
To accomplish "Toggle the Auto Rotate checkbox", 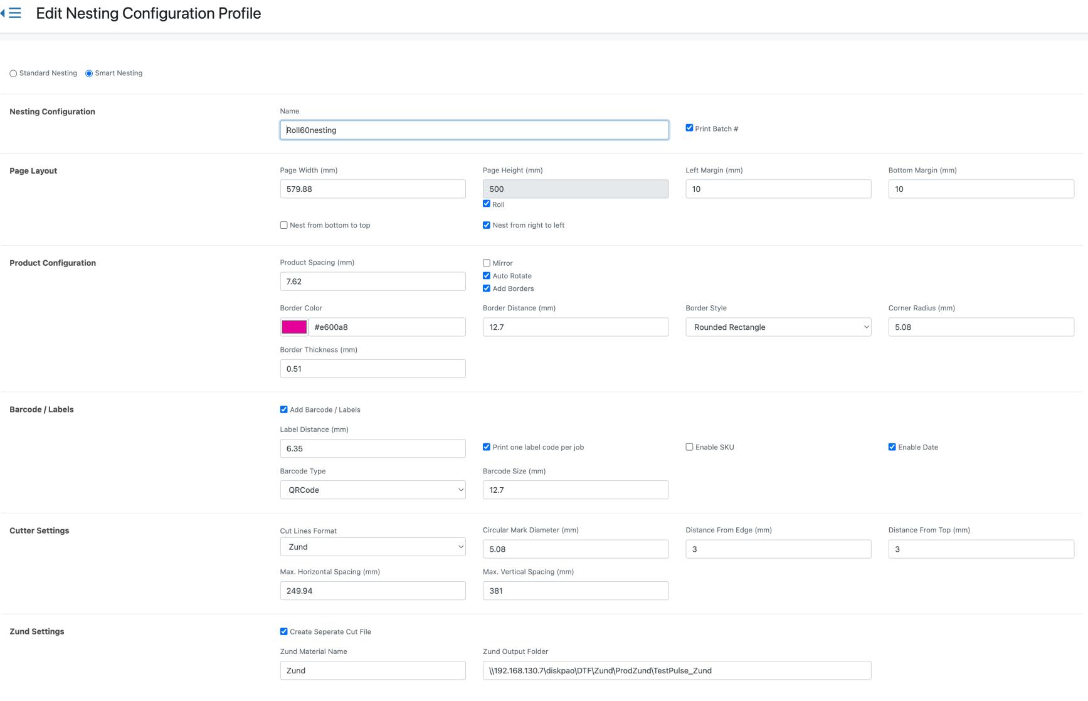I will click(487, 276).
